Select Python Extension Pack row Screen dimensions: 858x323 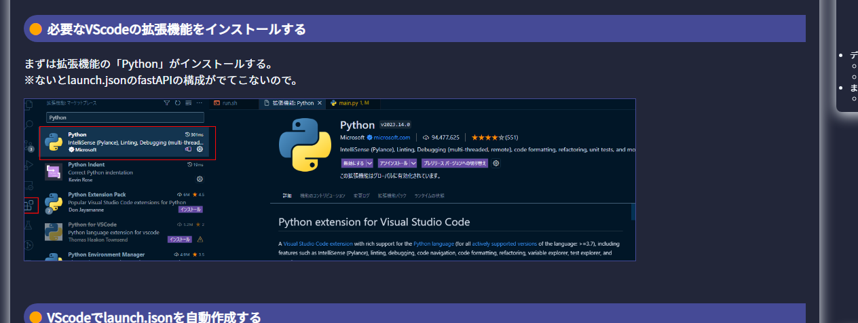[x=124, y=202]
